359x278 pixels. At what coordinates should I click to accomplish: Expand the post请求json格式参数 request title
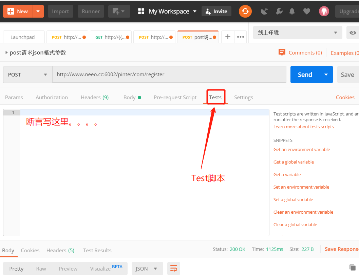[6, 52]
